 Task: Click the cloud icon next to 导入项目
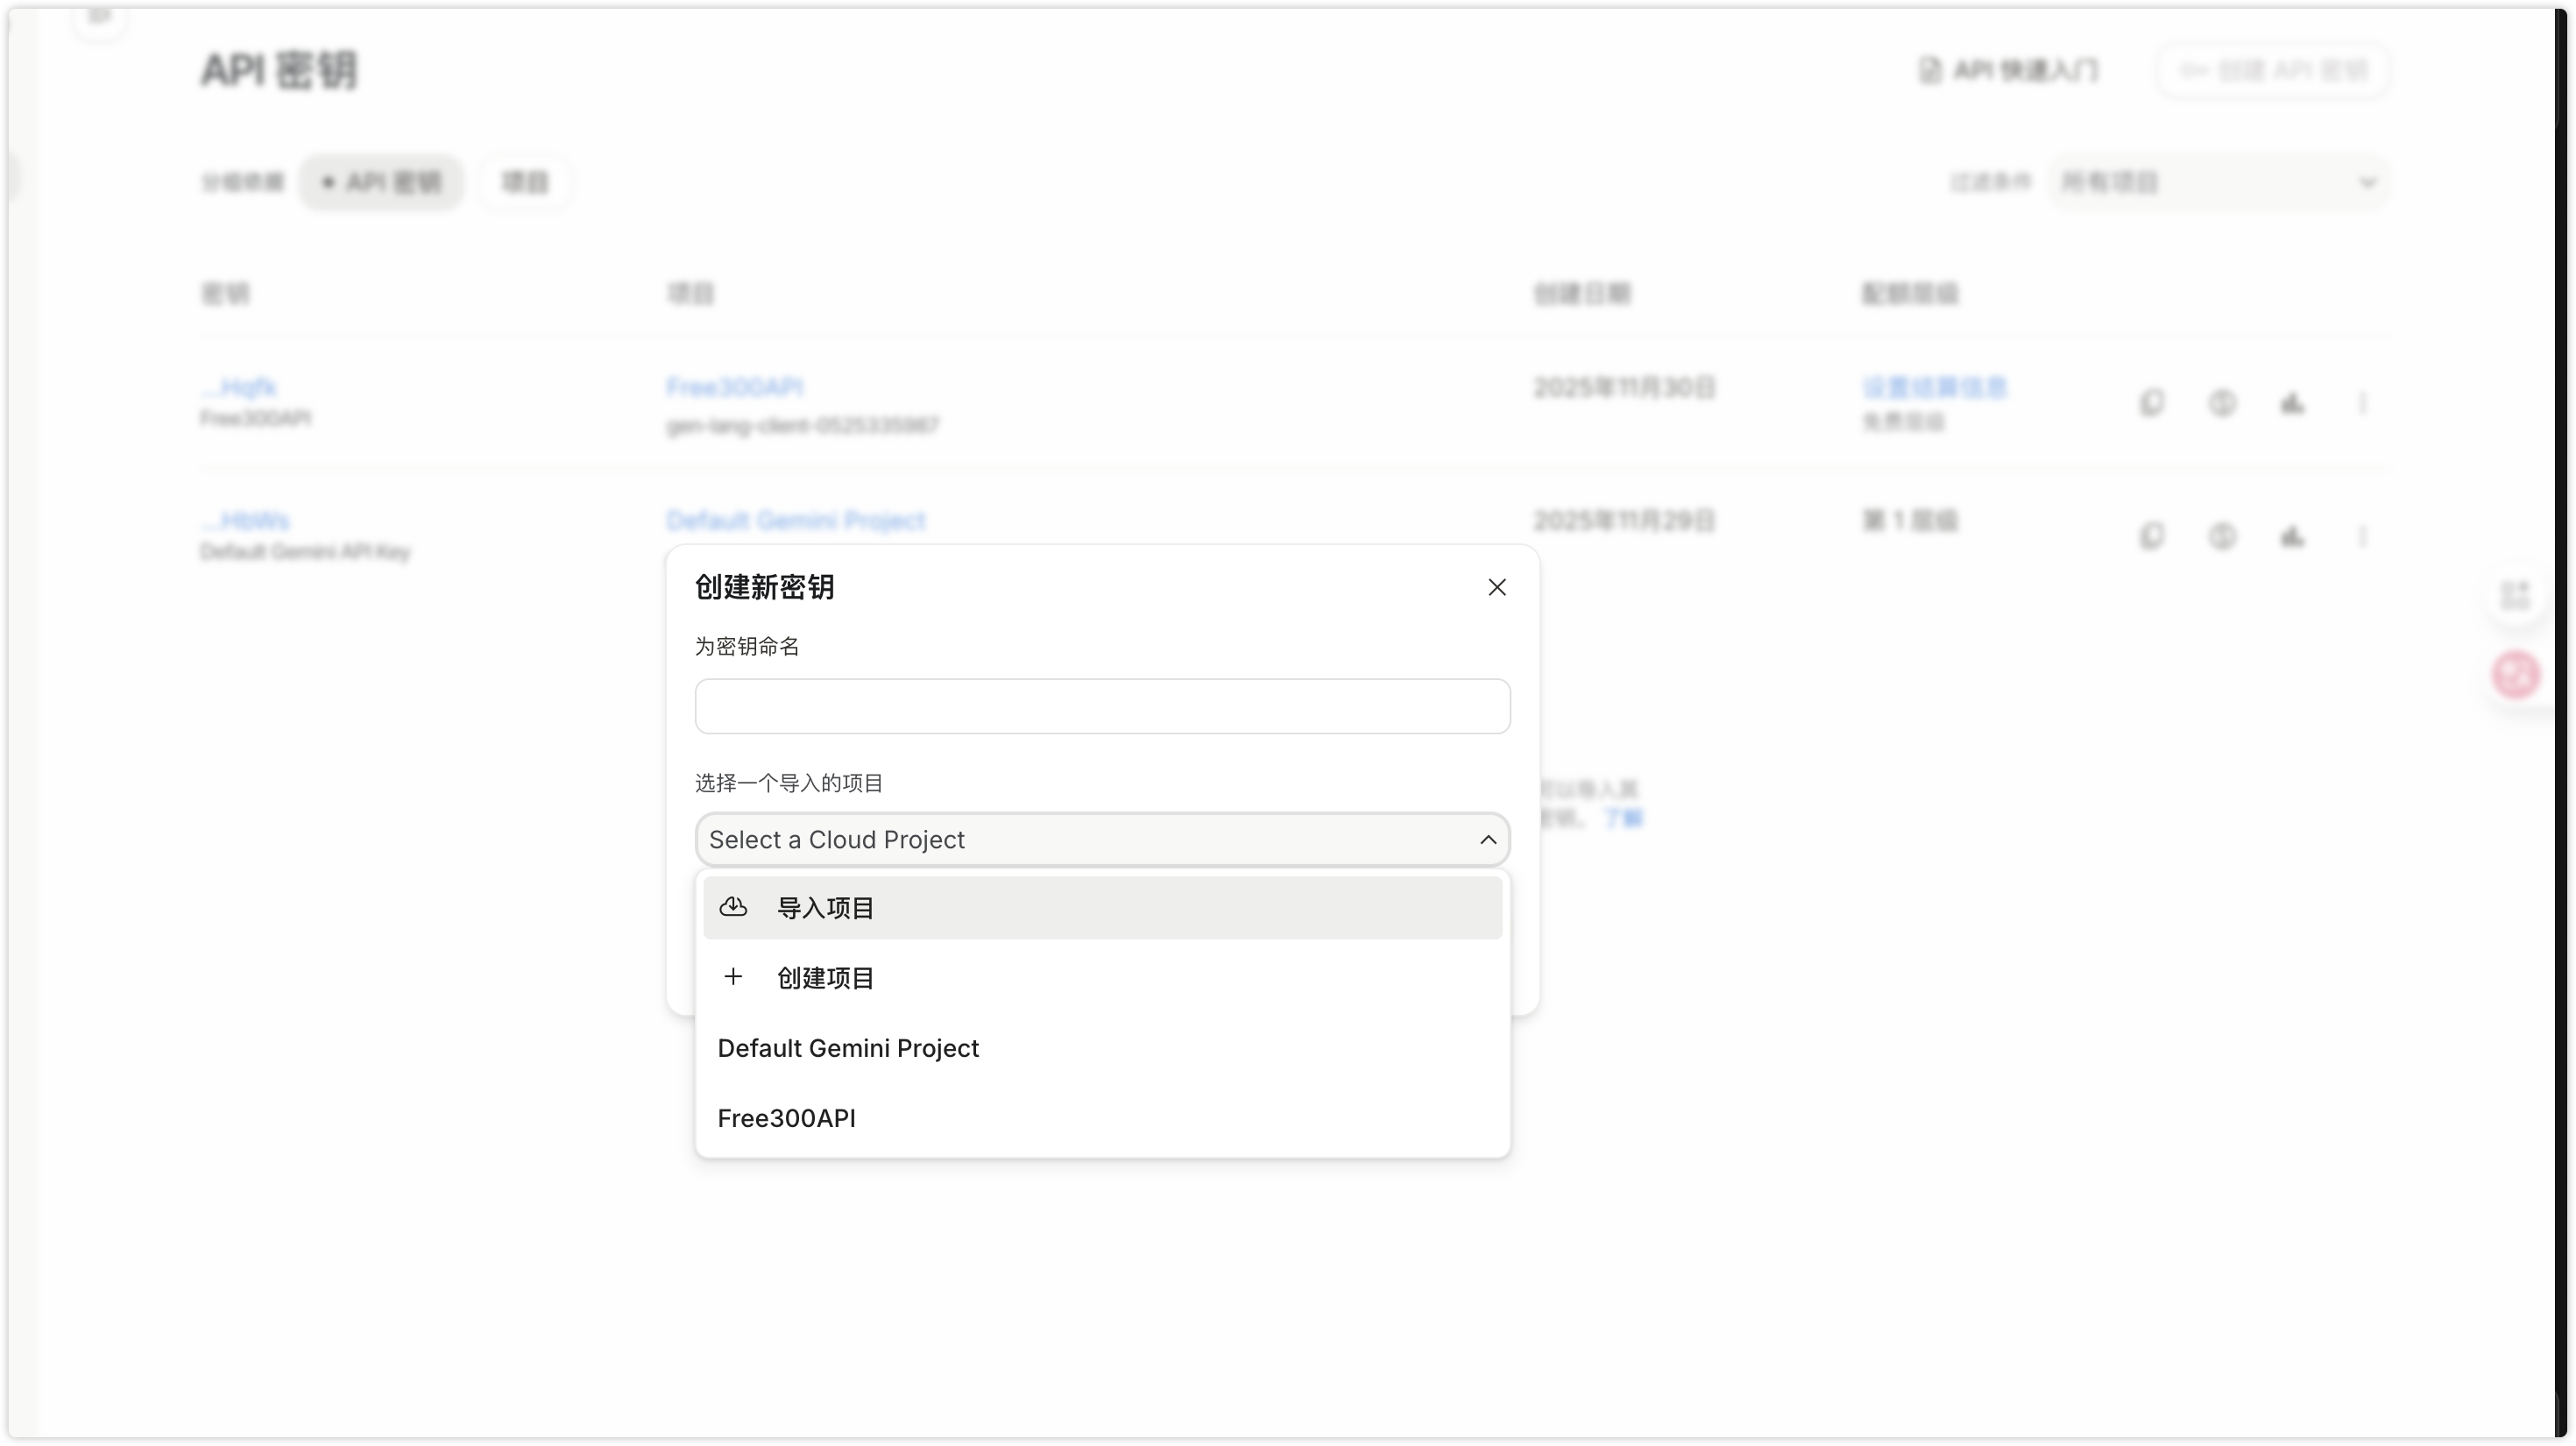[733, 907]
